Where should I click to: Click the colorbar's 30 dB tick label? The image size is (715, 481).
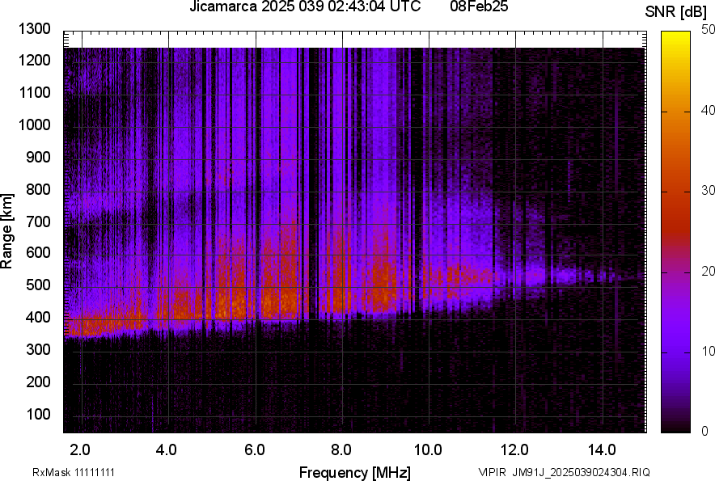coord(709,191)
